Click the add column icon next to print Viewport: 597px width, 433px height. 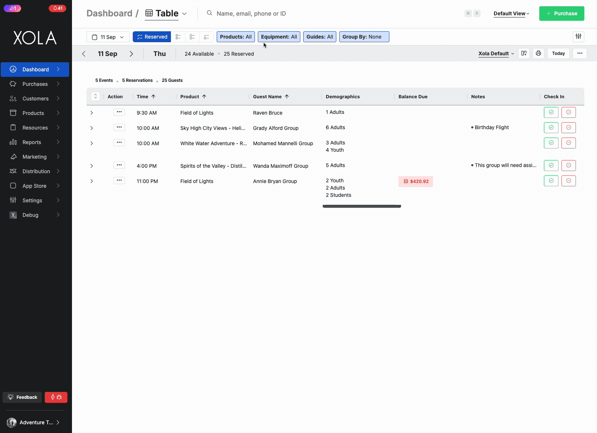tap(524, 53)
